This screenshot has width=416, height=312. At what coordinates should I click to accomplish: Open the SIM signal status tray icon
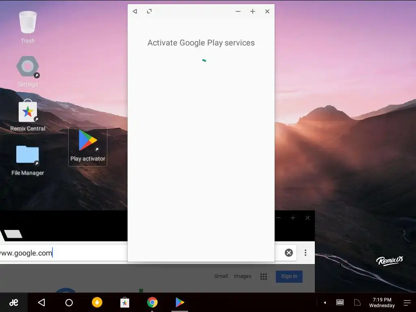coord(357,302)
